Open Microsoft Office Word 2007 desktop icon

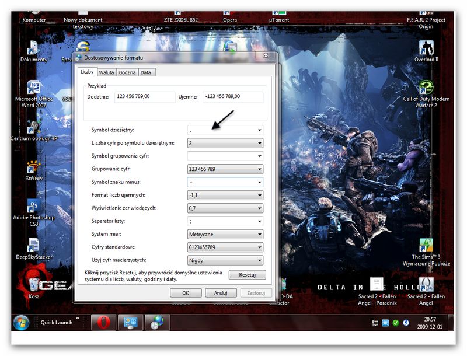click(34, 94)
